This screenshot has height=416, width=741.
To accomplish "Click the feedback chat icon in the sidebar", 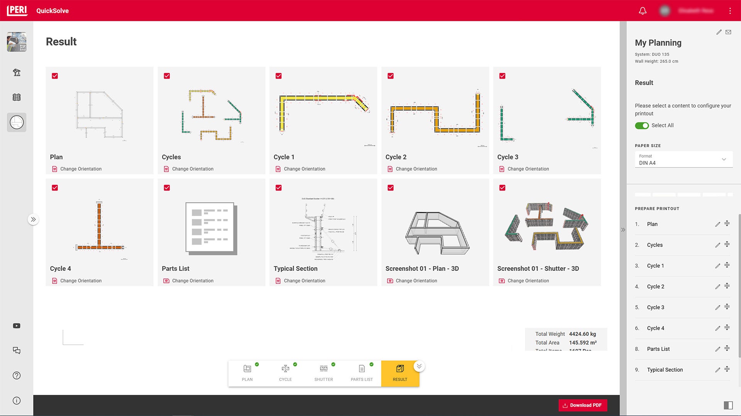I will [x=16, y=351].
